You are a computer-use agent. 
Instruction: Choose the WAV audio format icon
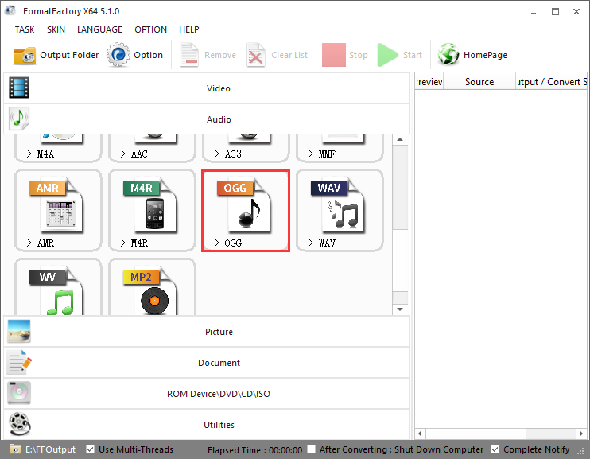340,210
